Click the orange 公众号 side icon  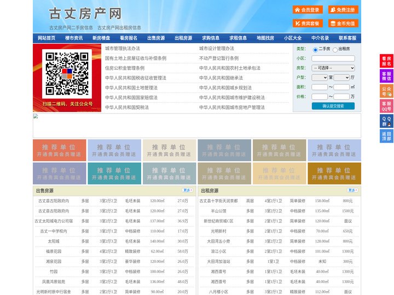pyautogui.click(x=386, y=91)
